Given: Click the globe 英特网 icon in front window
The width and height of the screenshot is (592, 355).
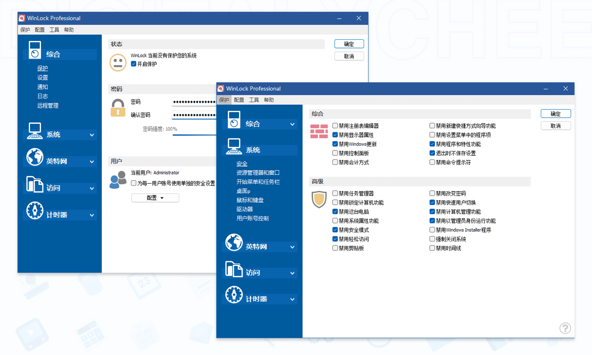Looking at the screenshot, I should click(x=234, y=242).
